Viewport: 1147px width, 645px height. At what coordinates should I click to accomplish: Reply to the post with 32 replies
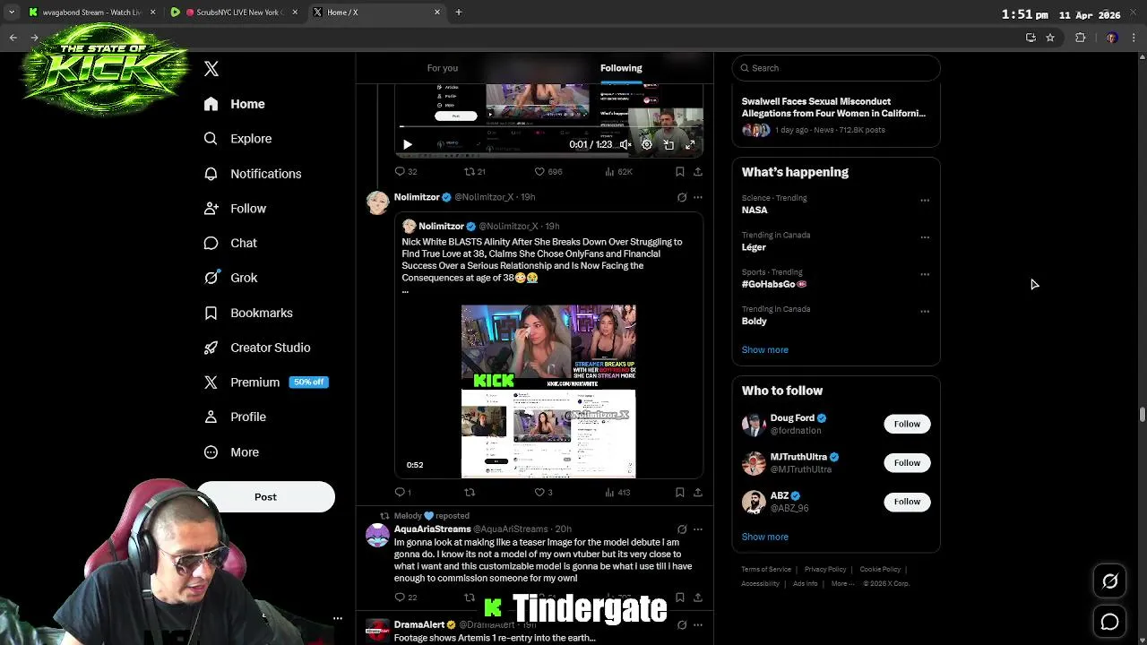point(406,171)
